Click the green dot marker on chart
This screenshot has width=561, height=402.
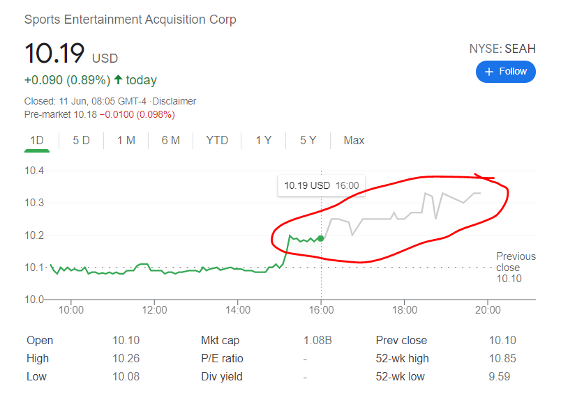321,238
